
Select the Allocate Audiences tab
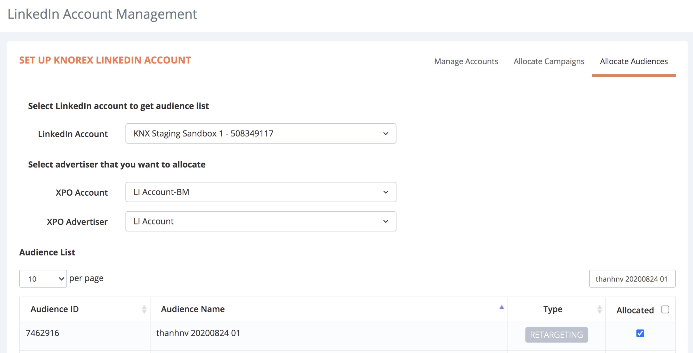(634, 61)
